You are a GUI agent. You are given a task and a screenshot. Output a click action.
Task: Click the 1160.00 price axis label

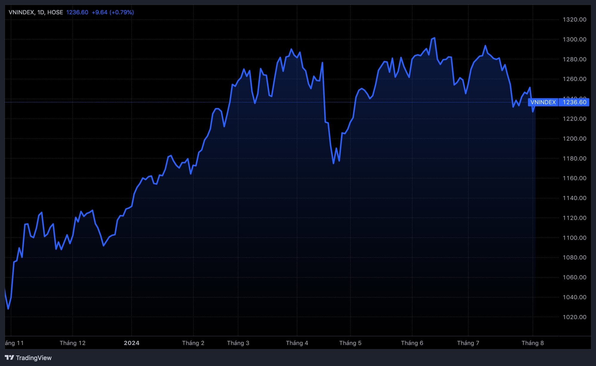point(574,178)
